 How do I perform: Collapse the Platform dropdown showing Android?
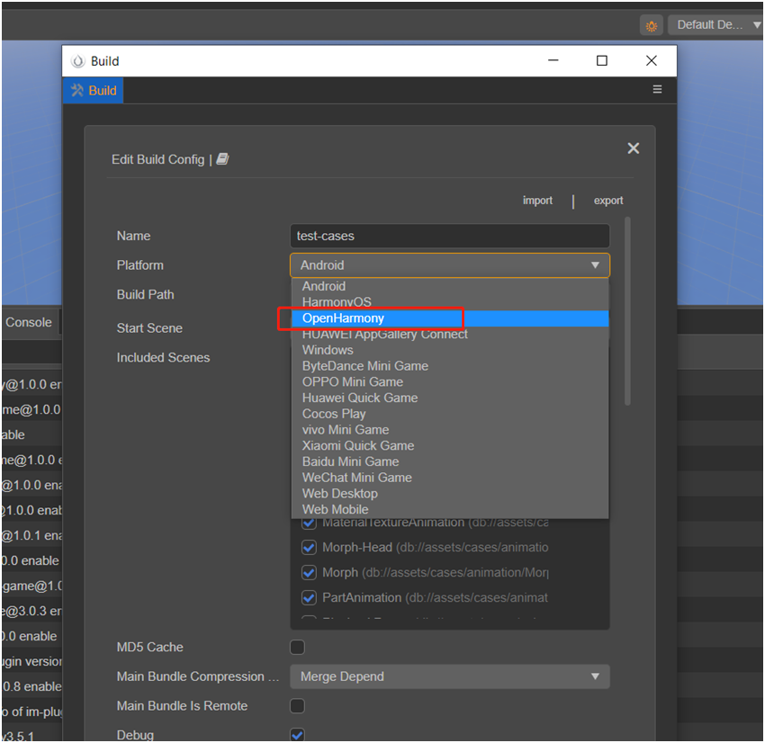pyautogui.click(x=450, y=265)
